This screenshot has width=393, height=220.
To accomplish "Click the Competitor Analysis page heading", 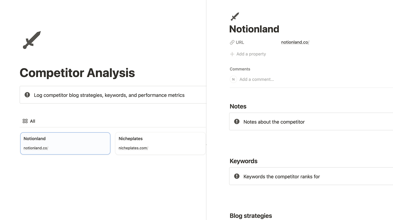I will point(77,73).
